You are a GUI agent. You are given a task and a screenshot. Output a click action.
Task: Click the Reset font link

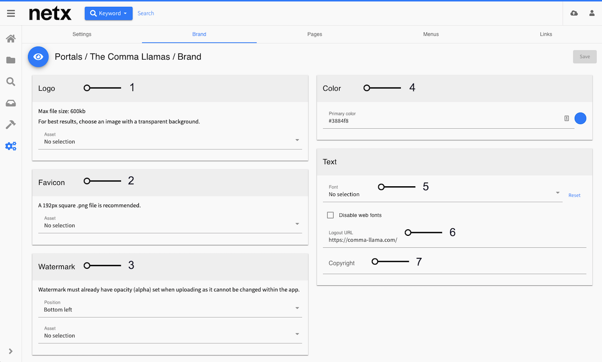pos(574,195)
